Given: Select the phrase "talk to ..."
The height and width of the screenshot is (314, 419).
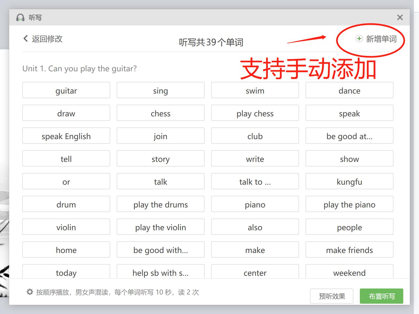Looking at the screenshot, I should [255, 181].
